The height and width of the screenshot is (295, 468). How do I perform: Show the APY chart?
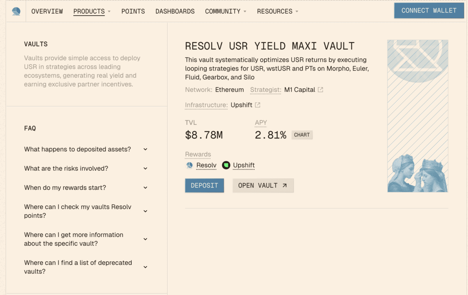[x=302, y=135]
